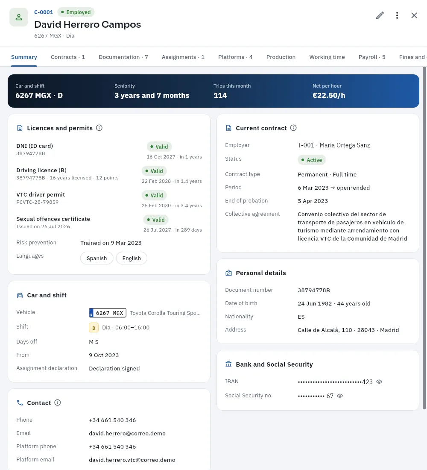Click the Valid badge for DNI (ID card)

[x=159, y=147]
